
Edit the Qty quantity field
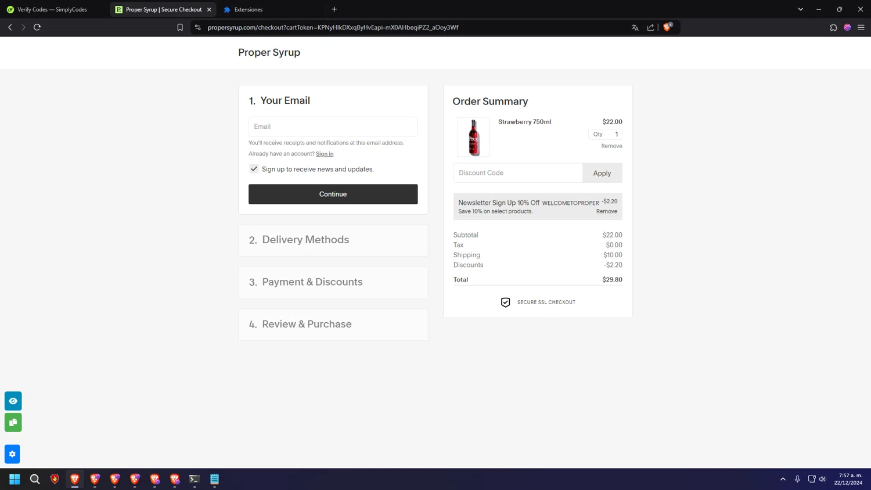click(x=605, y=134)
